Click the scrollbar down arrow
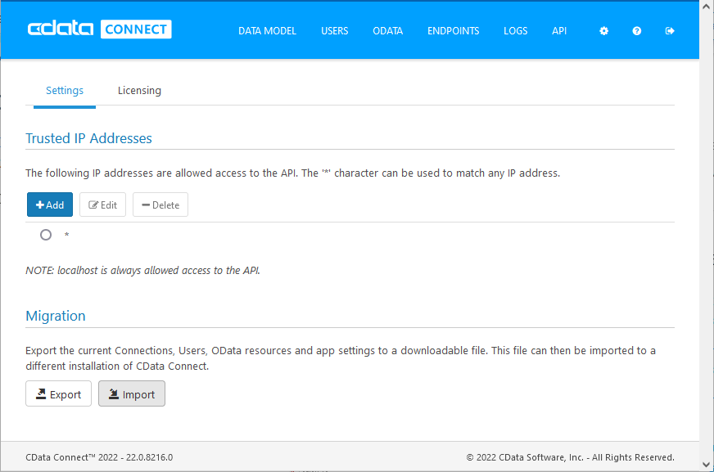This screenshot has width=714, height=472. coord(706,464)
